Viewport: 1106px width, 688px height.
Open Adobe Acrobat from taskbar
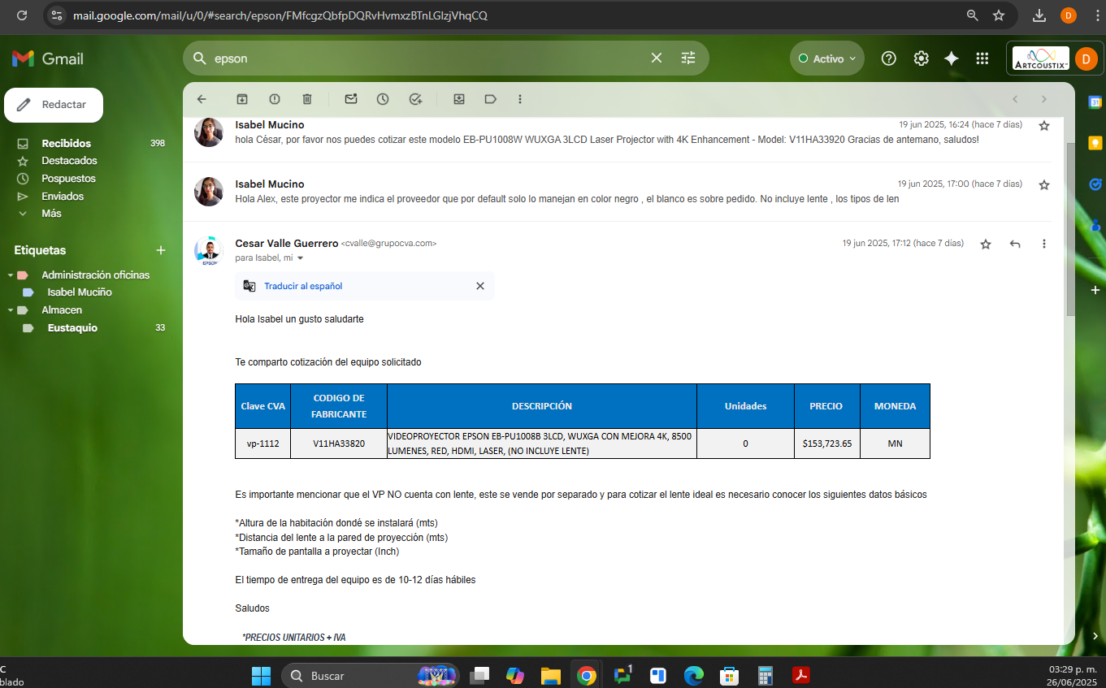801,675
